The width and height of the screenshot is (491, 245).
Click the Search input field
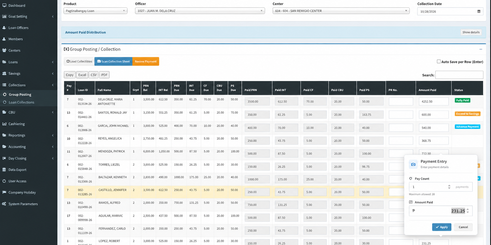click(x=459, y=75)
